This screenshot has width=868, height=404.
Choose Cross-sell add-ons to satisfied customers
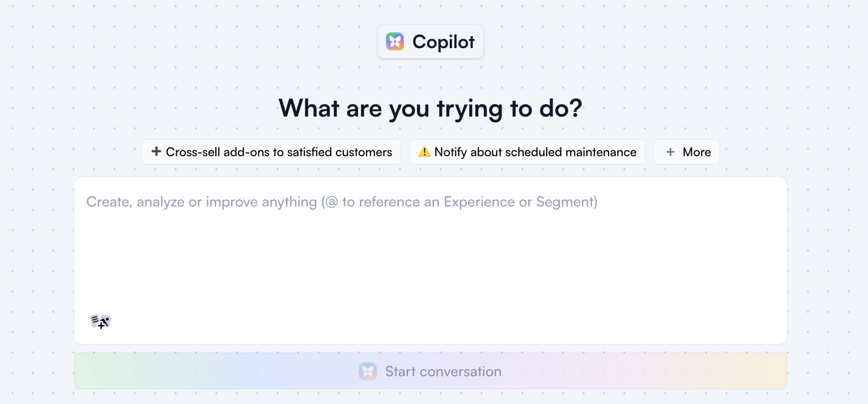pyautogui.click(x=271, y=152)
